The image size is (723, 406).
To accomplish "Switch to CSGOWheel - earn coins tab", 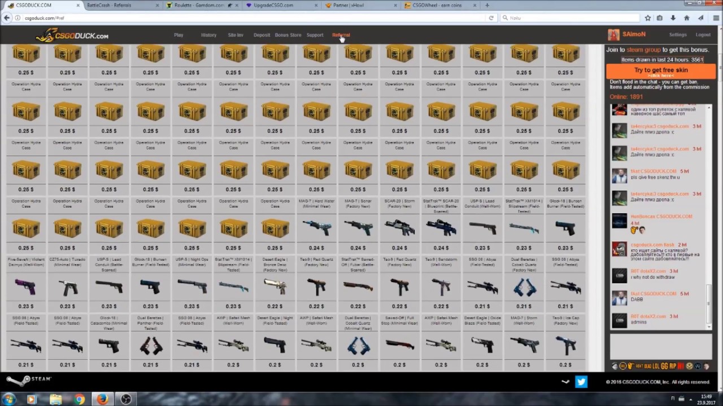I will point(440,5).
